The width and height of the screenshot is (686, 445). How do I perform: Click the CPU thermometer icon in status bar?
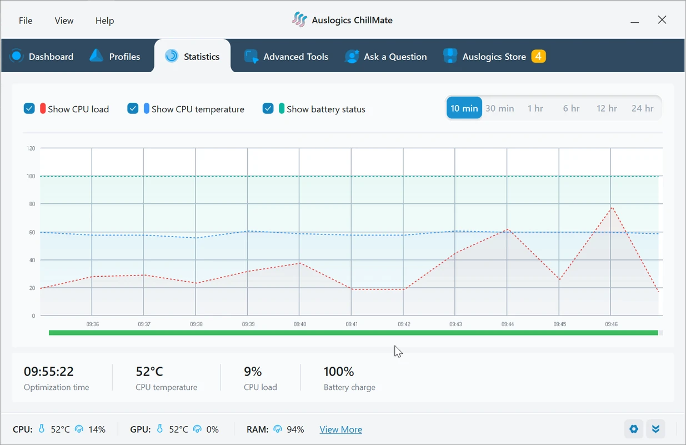click(x=42, y=429)
